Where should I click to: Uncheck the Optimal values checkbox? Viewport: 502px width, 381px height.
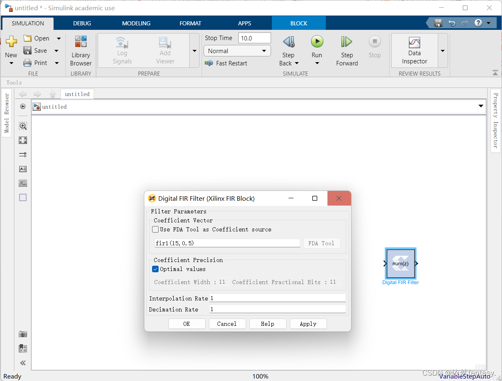(x=155, y=269)
